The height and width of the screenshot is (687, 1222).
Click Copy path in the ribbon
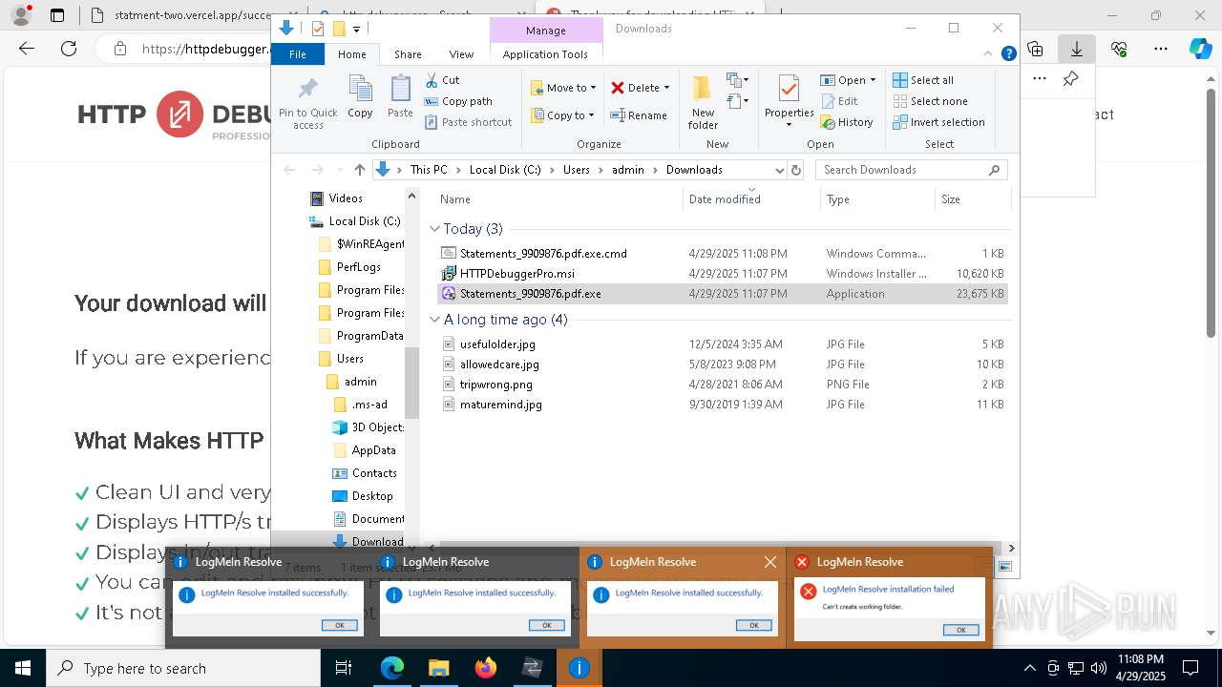(x=458, y=101)
